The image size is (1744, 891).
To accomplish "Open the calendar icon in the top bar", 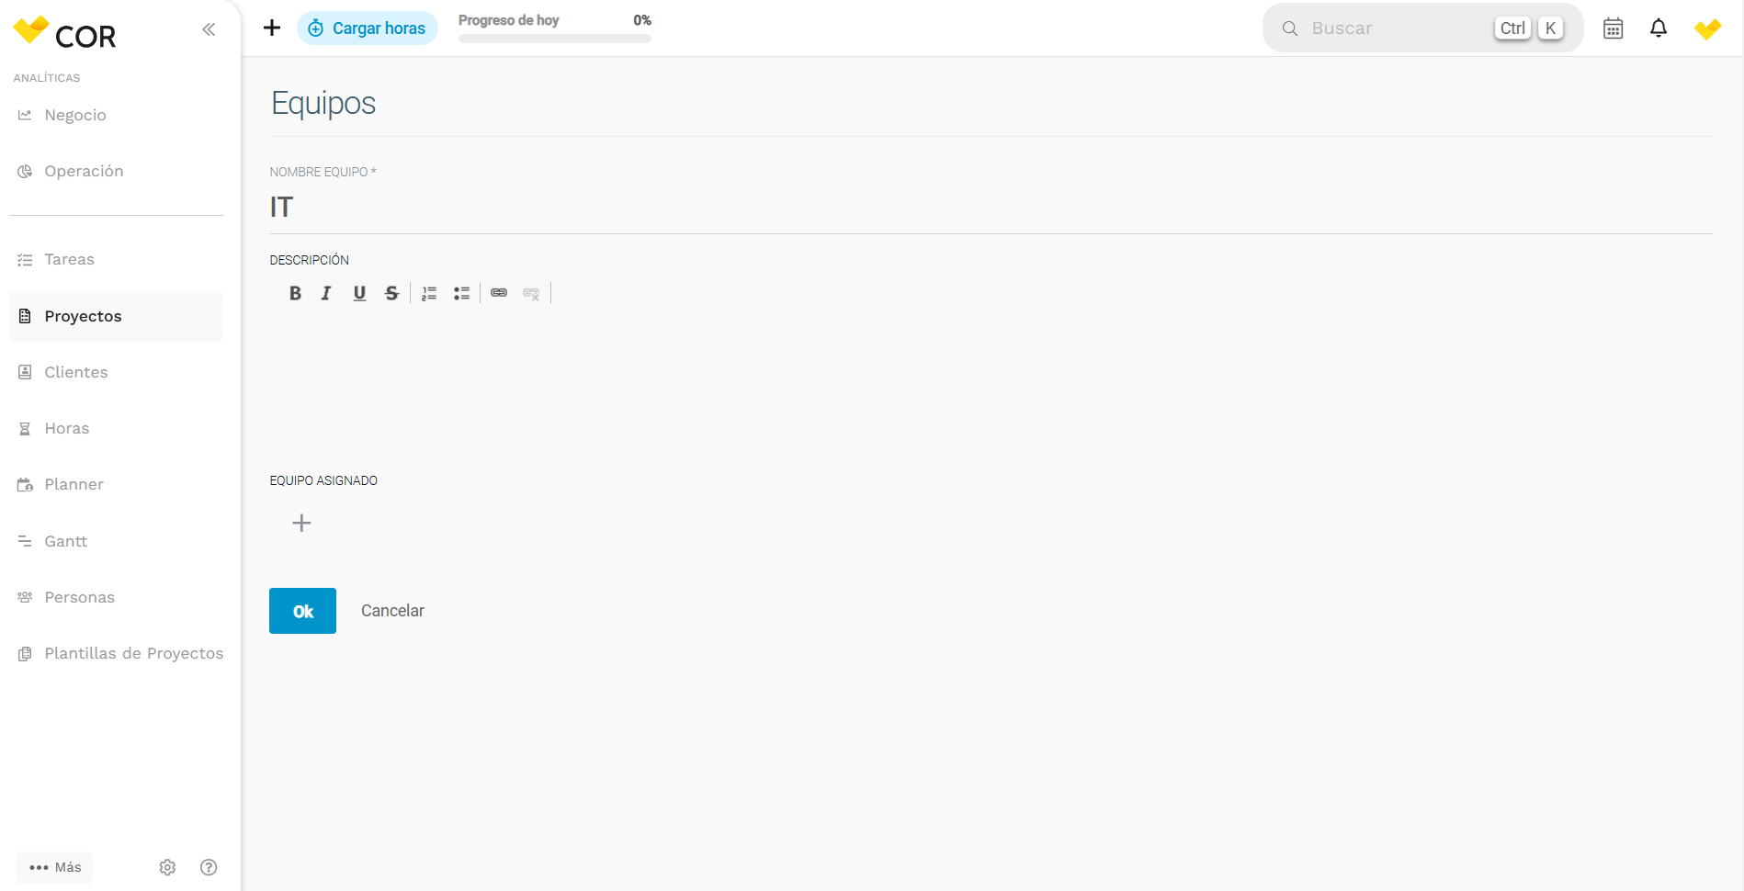I will point(1613,28).
